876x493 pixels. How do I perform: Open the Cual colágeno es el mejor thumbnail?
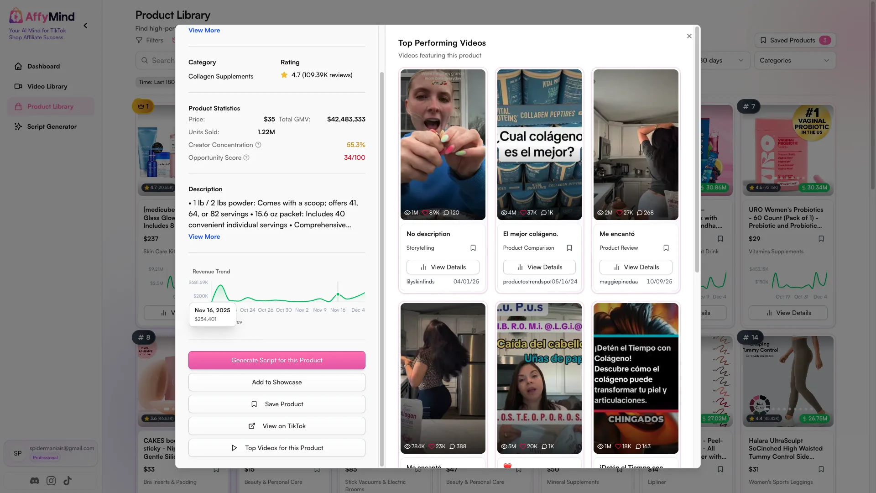pos(539,145)
